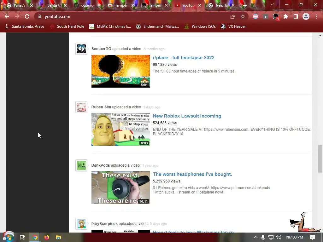The height and width of the screenshot is (242, 323).
Task: Open DankPods channel avatar
Action: pyautogui.click(x=81, y=165)
